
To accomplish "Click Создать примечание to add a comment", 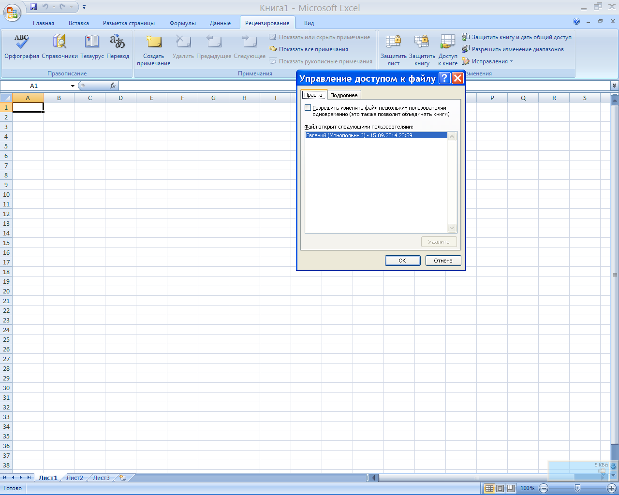I will coord(154,50).
